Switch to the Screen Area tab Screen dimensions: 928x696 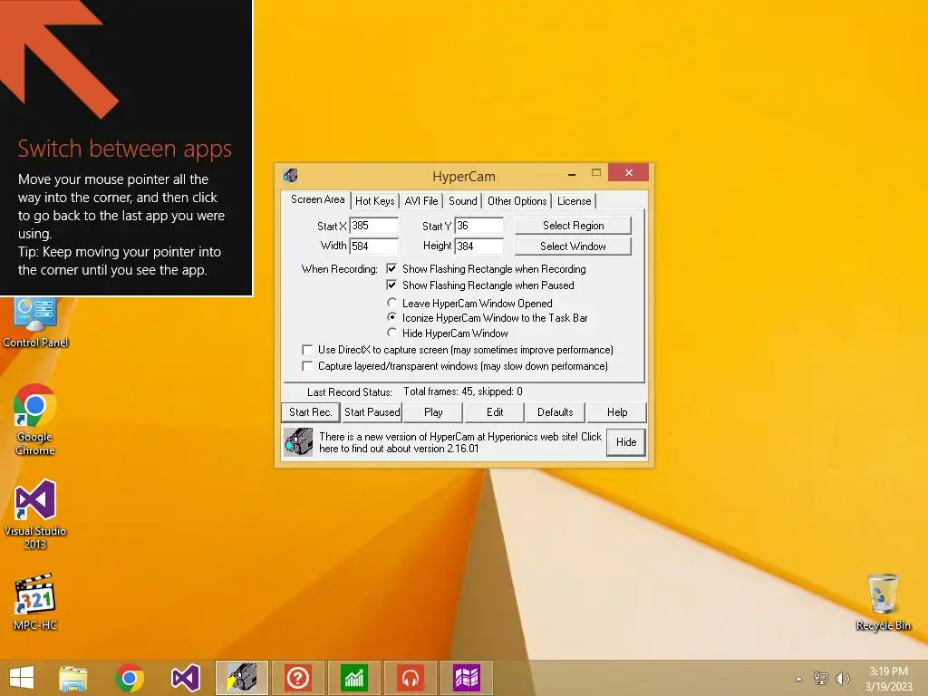(x=317, y=199)
